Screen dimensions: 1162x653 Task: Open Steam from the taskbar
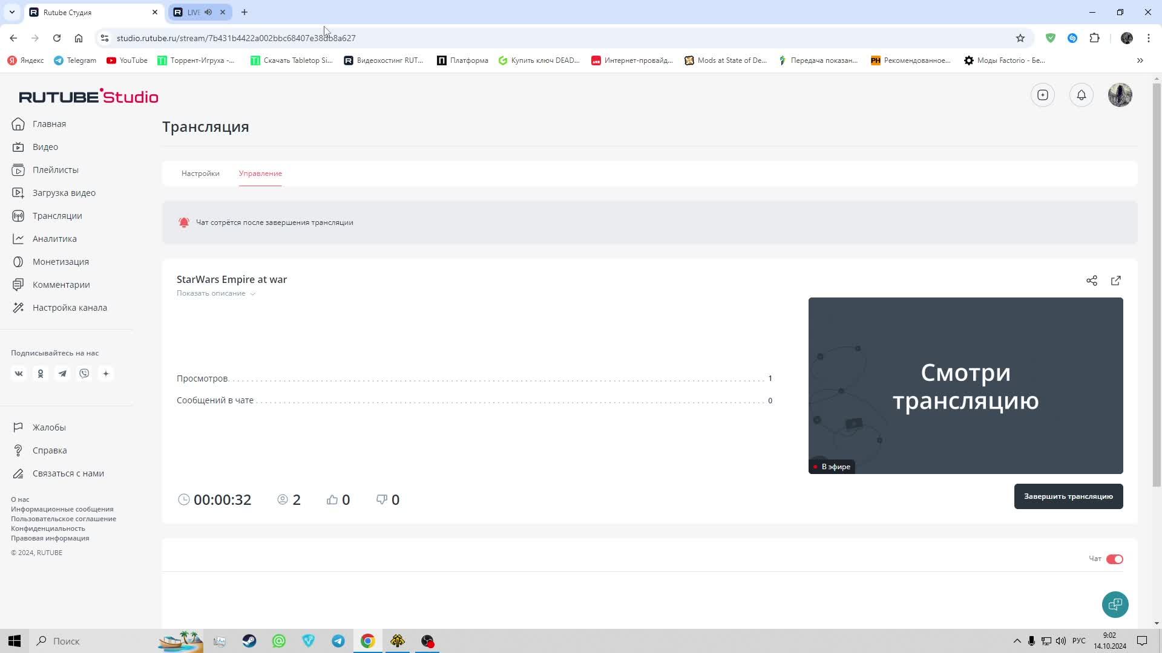point(249,641)
